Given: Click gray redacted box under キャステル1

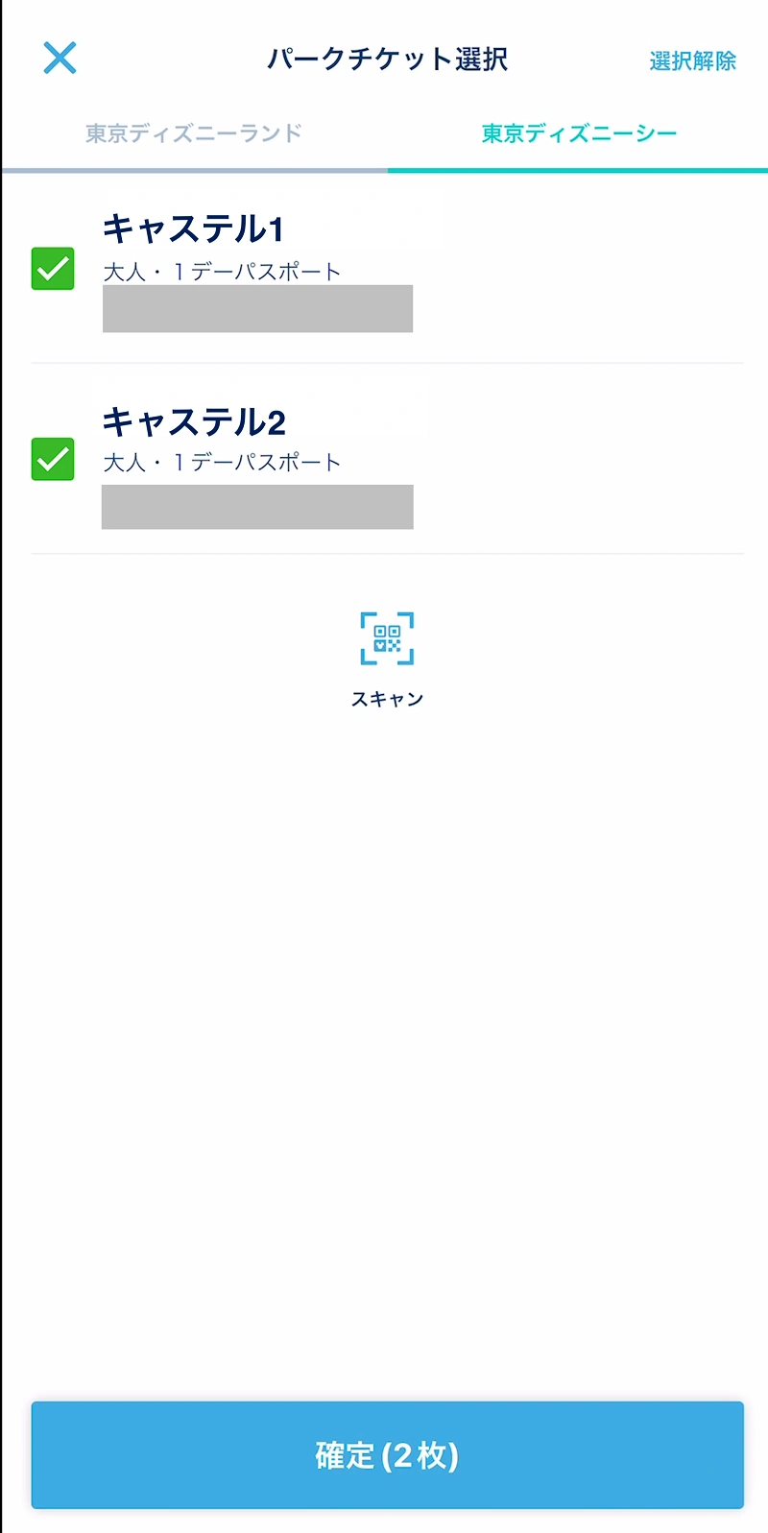Looking at the screenshot, I should tap(257, 308).
